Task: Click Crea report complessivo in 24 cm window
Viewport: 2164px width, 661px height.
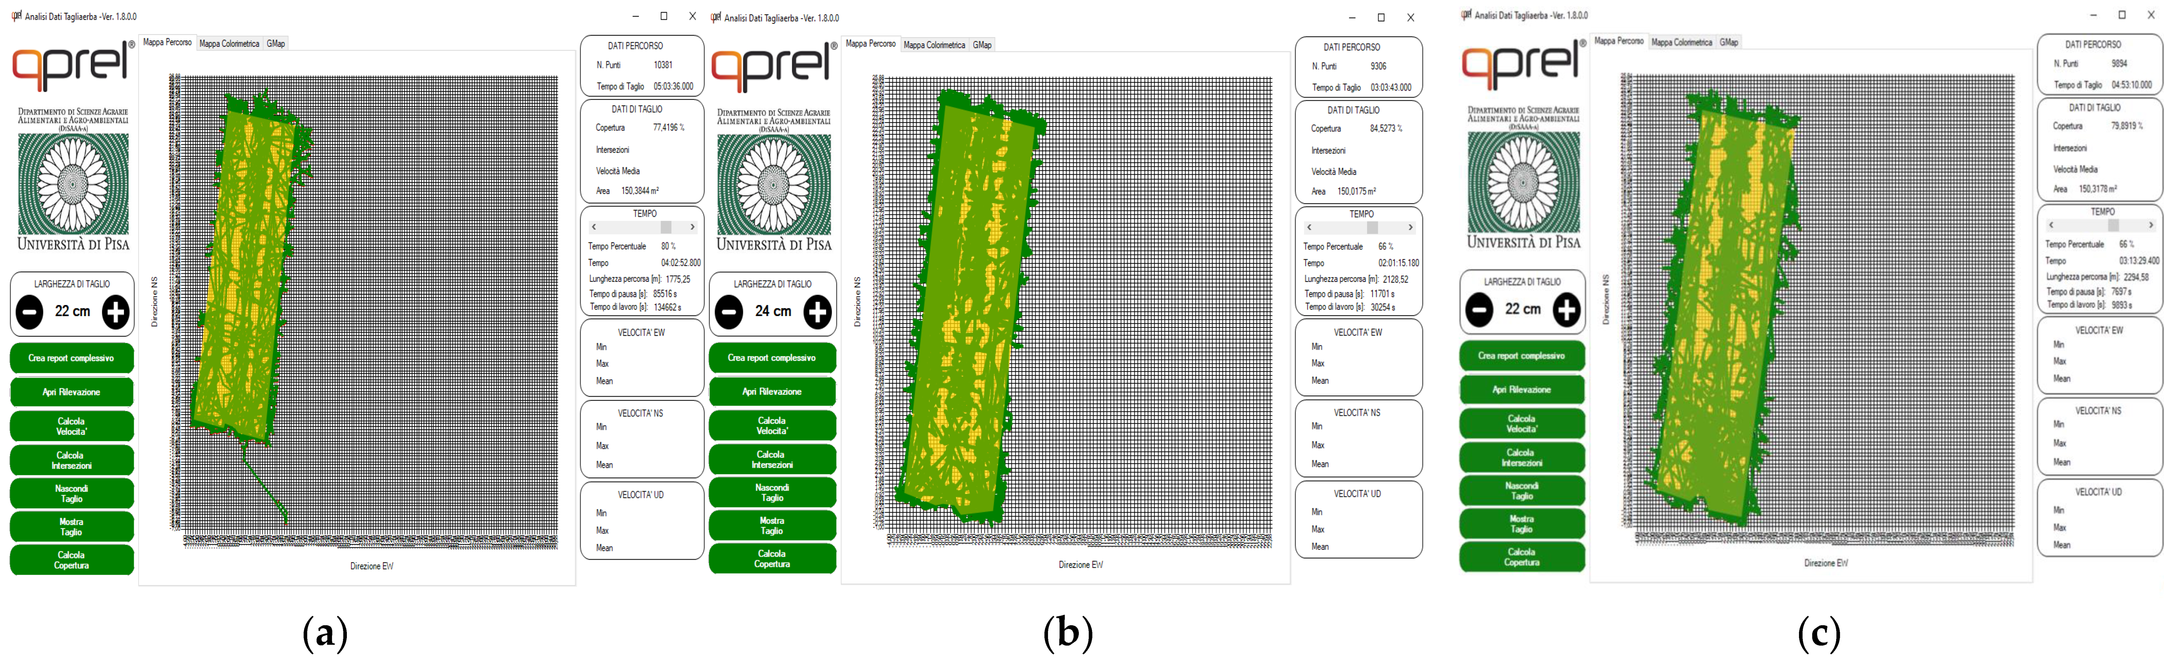Action: tap(772, 358)
